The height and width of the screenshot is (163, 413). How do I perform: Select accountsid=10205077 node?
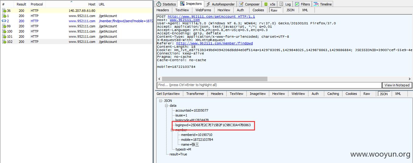(192, 110)
